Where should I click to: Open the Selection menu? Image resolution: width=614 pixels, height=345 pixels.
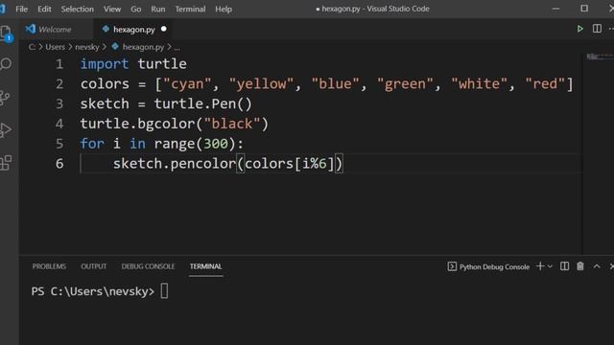(x=77, y=9)
